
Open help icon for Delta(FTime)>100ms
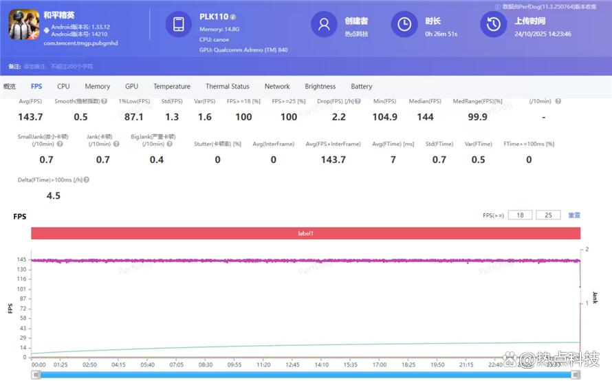click(x=86, y=179)
